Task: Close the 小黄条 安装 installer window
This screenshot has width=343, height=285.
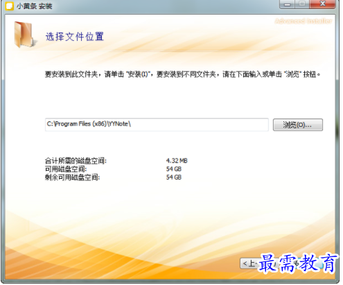Action: (x=322, y=4)
